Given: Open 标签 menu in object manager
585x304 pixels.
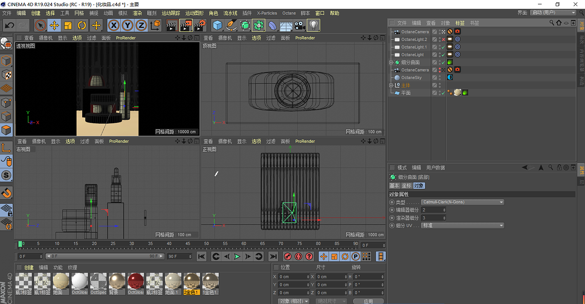Looking at the screenshot, I should (460, 23).
